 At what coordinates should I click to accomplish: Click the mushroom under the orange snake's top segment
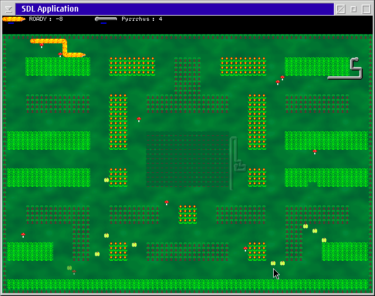tap(42, 46)
